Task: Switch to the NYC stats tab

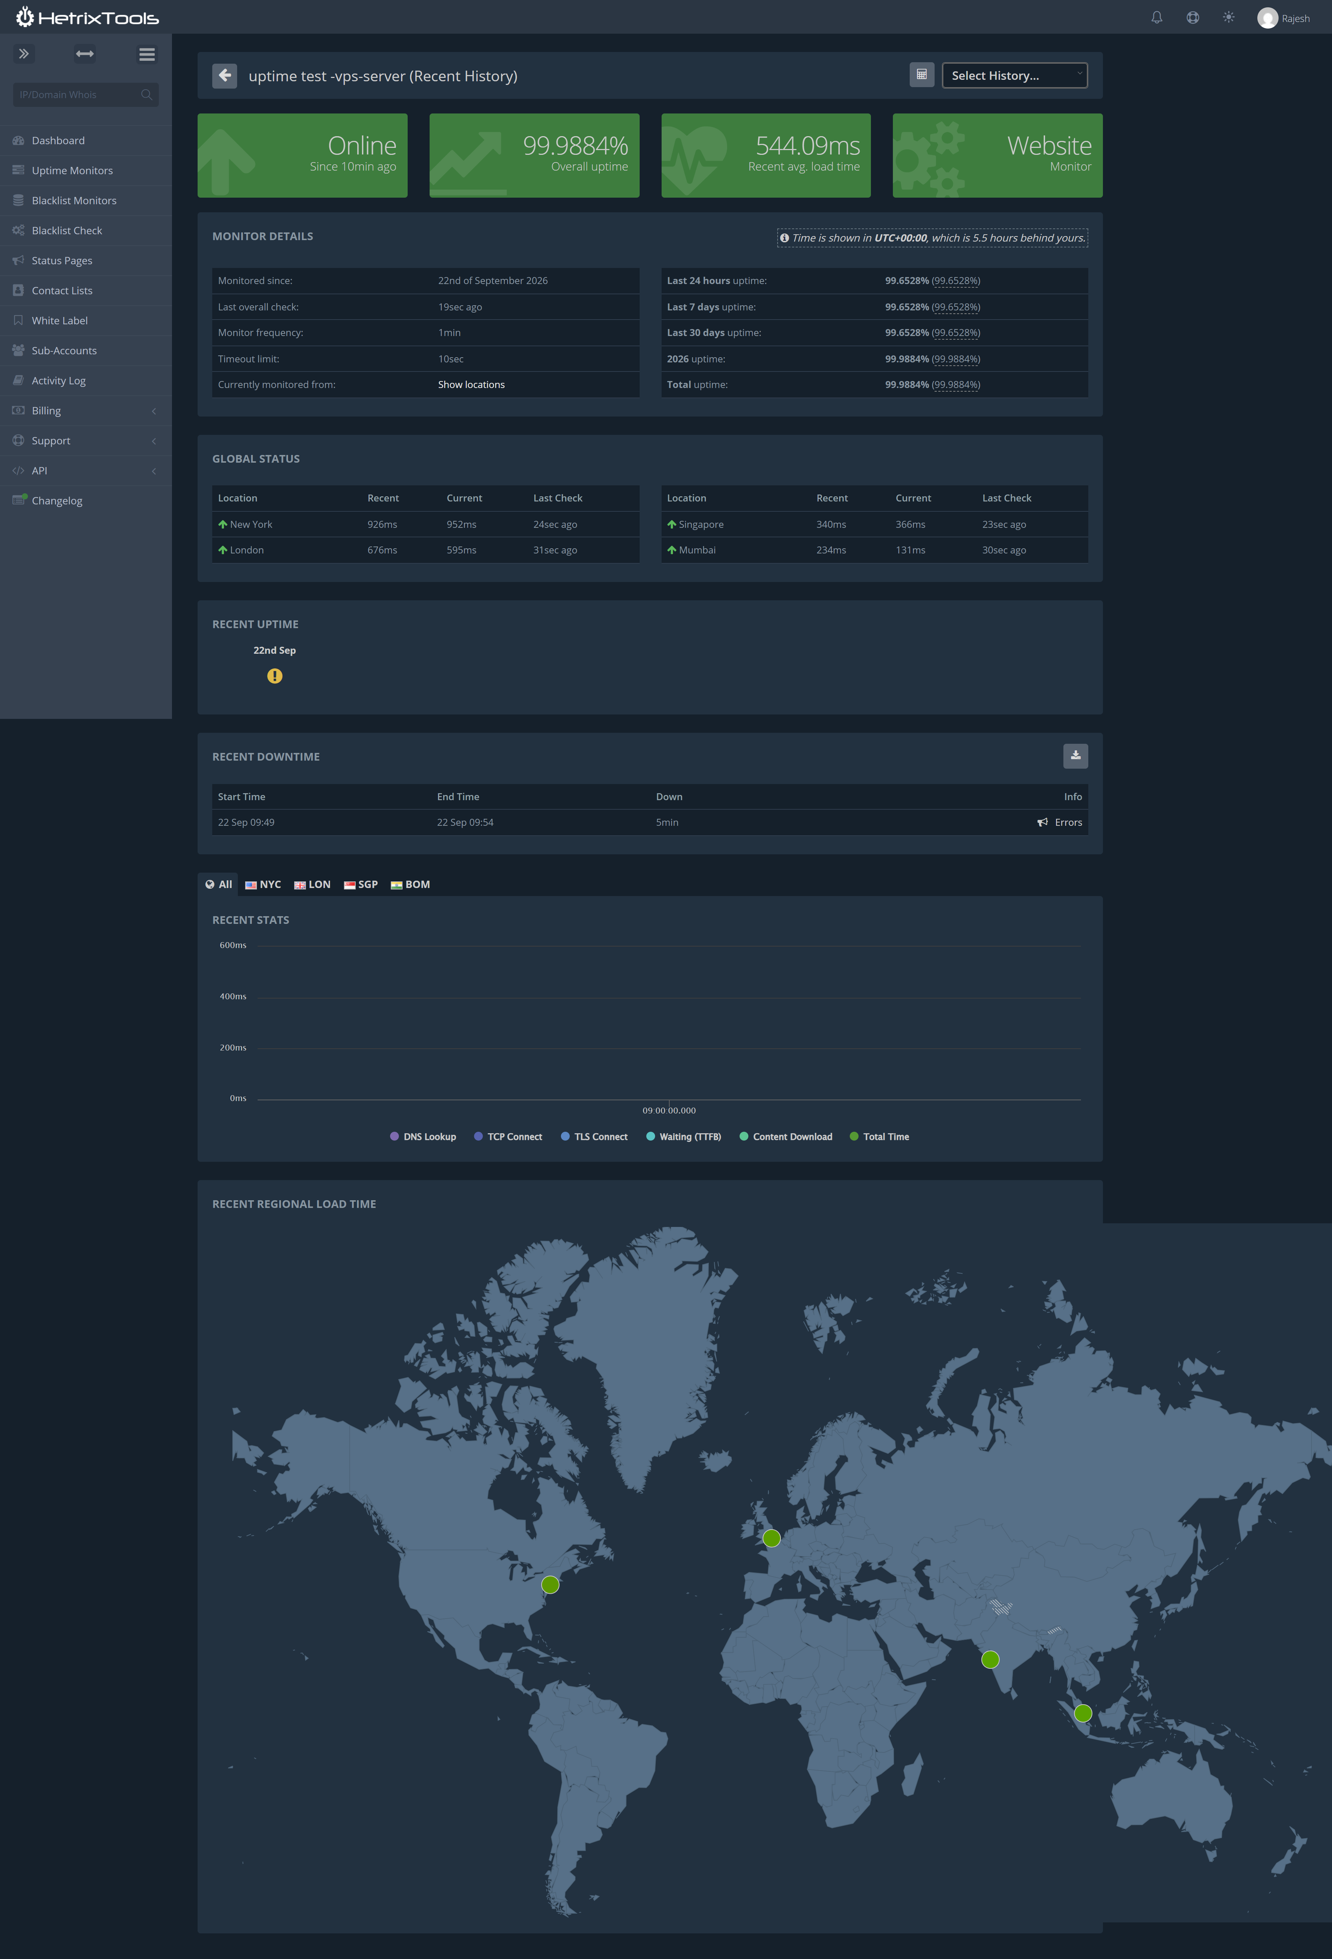Action: pyautogui.click(x=263, y=884)
